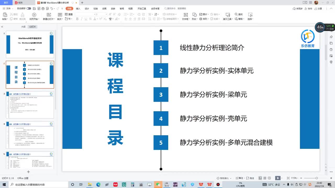Click the Windows taskbar search box
335x188 pixels.
38,184
